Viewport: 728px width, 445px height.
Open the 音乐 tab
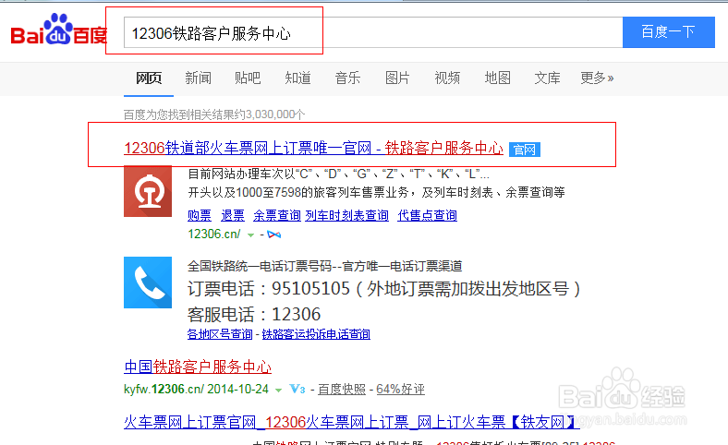[347, 78]
